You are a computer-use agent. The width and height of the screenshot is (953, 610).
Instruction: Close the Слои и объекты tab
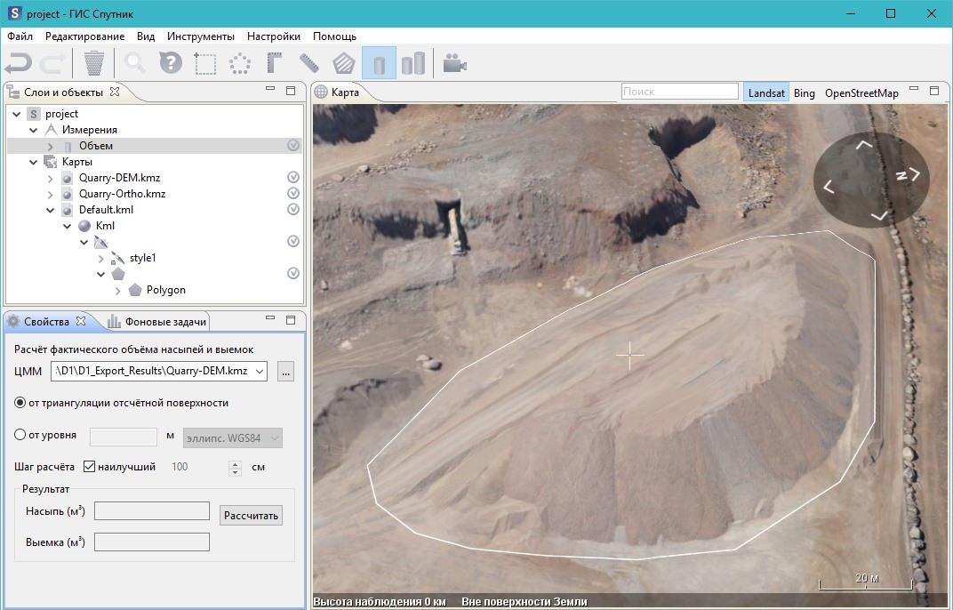[115, 92]
